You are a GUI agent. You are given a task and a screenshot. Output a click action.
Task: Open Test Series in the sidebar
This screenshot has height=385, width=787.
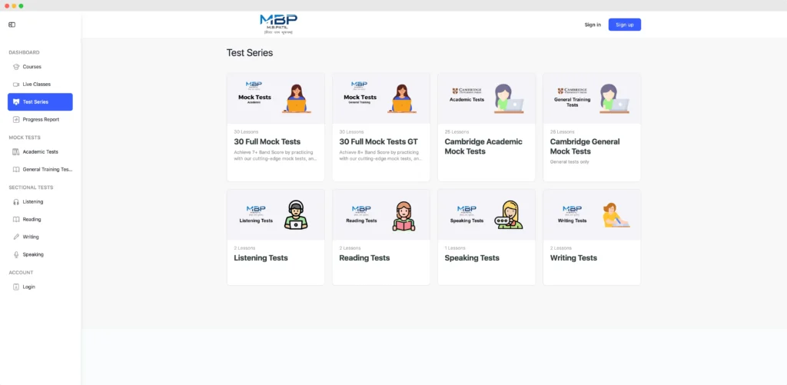[x=40, y=102]
